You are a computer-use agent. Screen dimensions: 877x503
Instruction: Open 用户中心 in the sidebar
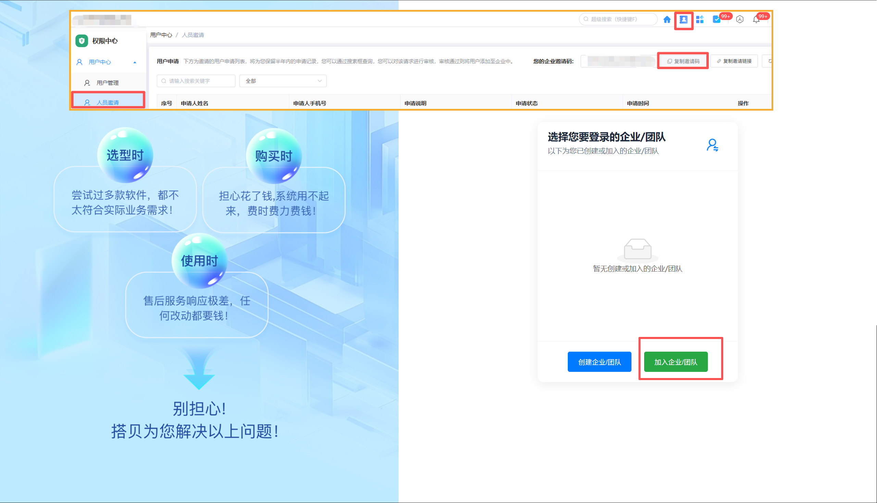pyautogui.click(x=109, y=62)
